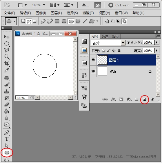The width and height of the screenshot is (162, 163).
Task: Toggle lock transparent pixels
Action: tap(103, 50)
